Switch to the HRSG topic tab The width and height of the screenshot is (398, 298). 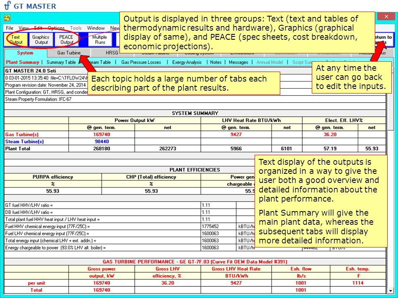(x=112, y=53)
